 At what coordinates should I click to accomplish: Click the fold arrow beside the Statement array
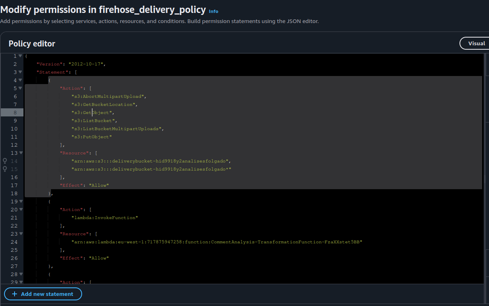click(21, 72)
